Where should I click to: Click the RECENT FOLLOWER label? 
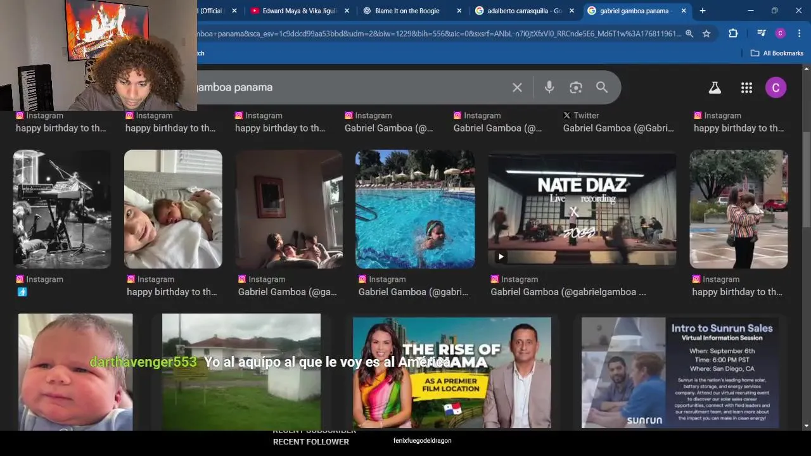[311, 441]
